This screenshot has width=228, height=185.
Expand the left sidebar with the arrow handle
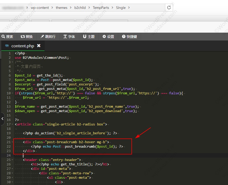pos(2,119)
